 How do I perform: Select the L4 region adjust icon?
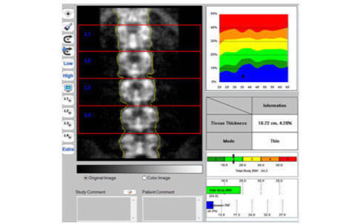(68, 136)
